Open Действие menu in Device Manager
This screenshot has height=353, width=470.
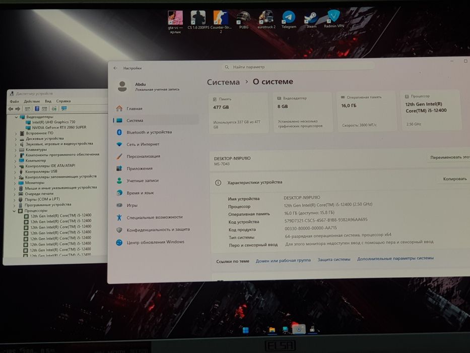(32, 101)
